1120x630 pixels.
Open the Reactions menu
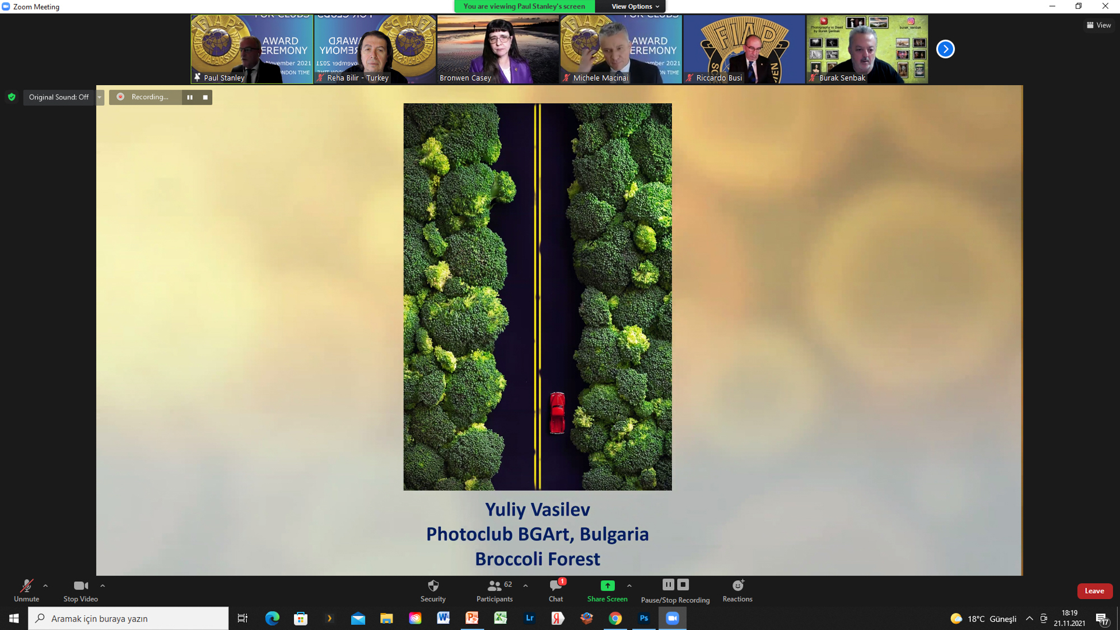pos(738,590)
